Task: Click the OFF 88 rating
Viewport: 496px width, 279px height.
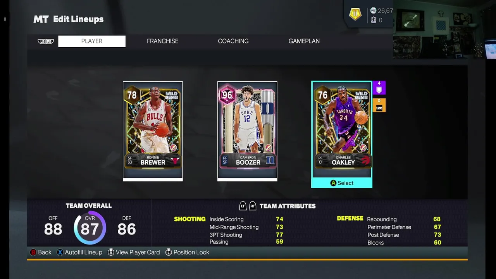Action: pos(53,226)
